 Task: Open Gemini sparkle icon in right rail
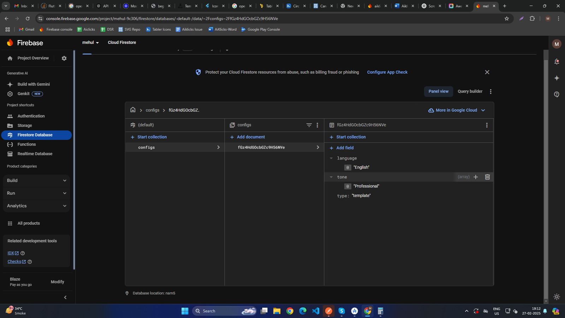(x=557, y=78)
